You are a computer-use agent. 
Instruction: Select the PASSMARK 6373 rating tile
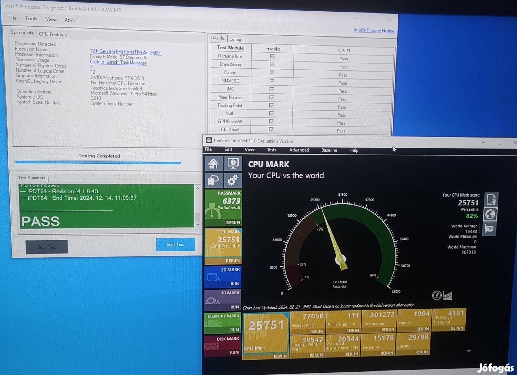tap(223, 208)
